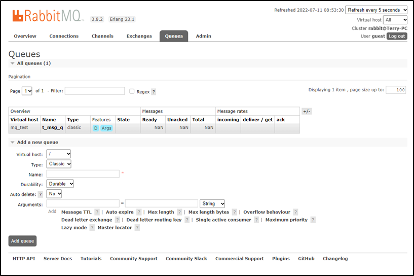Open Master locator help question mark
Image resolution: width=414 pixels, height=276 pixels.
[137, 228]
